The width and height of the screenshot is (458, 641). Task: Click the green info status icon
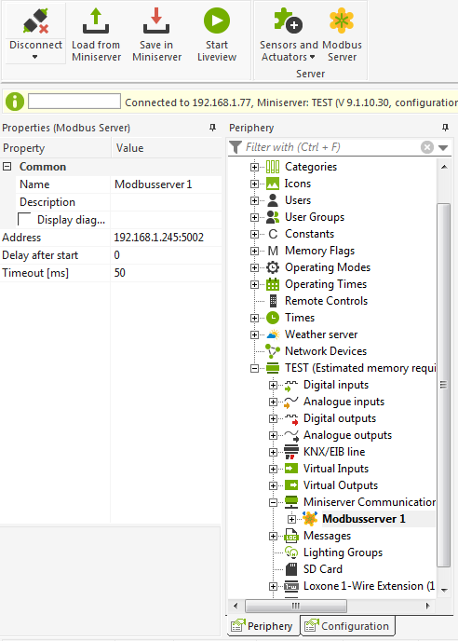[15, 102]
